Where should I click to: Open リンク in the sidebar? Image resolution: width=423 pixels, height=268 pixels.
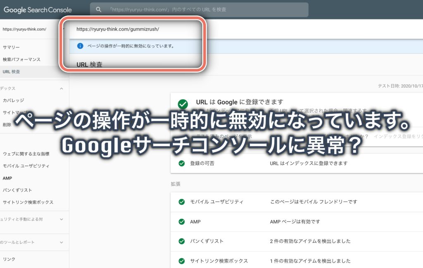click(9, 259)
